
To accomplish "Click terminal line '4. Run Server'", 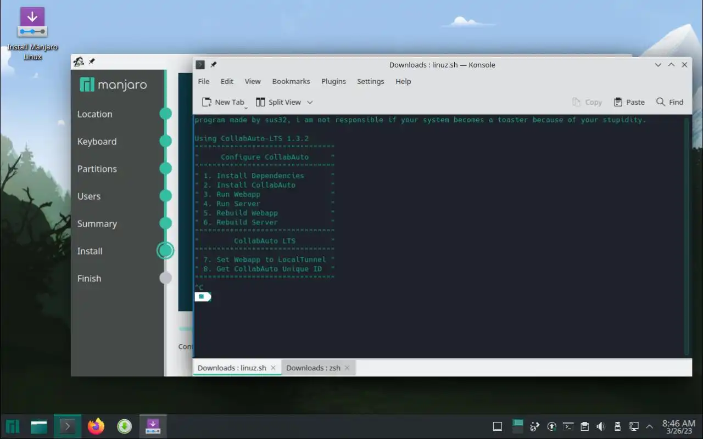I will pos(232,204).
